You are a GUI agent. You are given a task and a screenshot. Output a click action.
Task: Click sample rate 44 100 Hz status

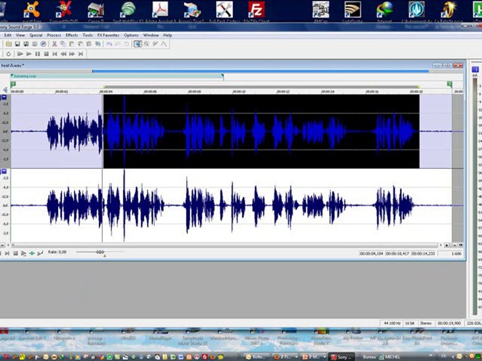[x=392, y=323]
